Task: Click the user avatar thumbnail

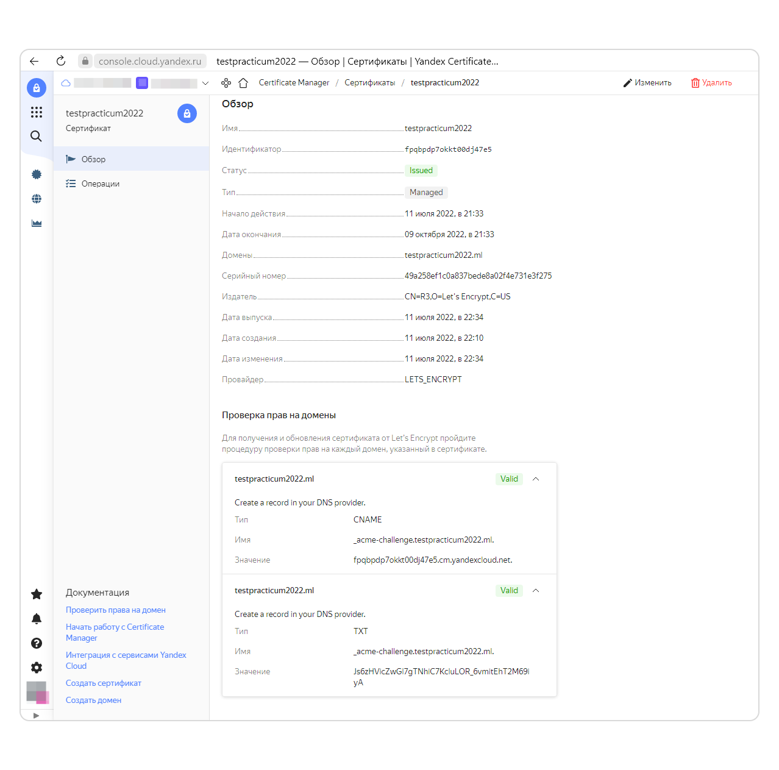Action: [37, 693]
